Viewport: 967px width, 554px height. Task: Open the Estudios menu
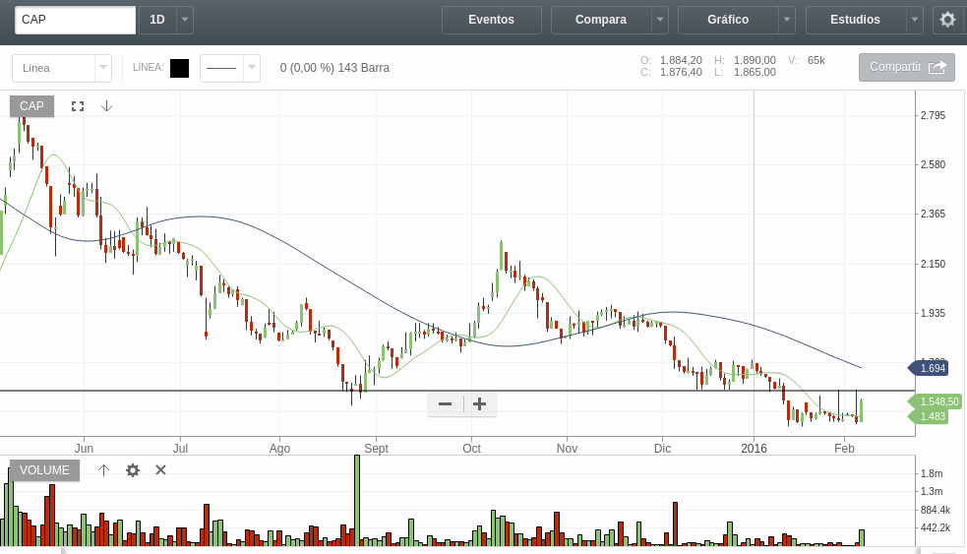(x=855, y=20)
